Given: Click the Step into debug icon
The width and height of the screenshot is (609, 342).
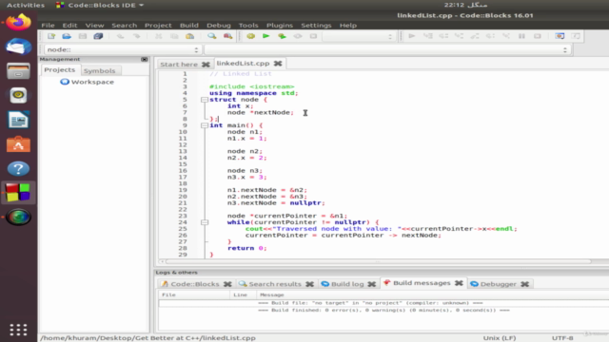Looking at the screenshot, I should (459, 36).
